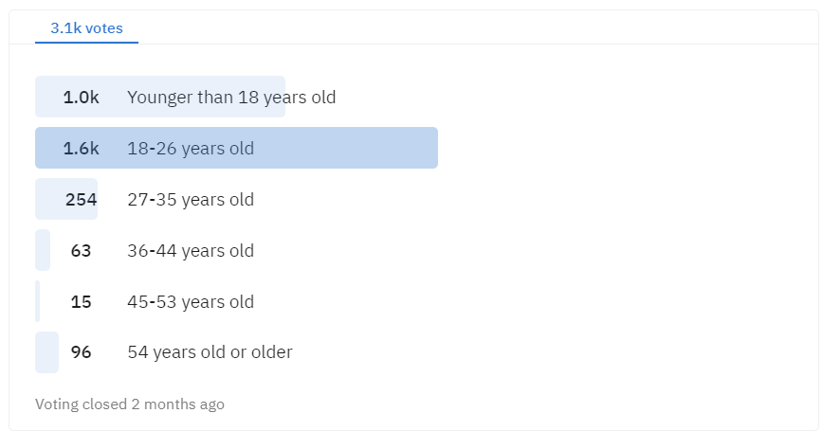The height and width of the screenshot is (431, 823).
Task: Click the small result bar beside 63
Action: click(x=43, y=250)
